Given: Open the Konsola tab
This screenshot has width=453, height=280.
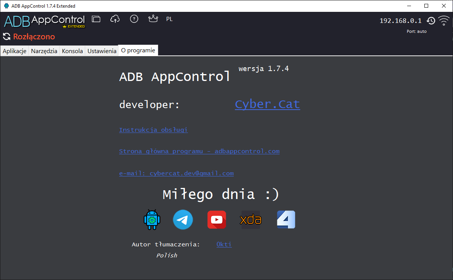Looking at the screenshot, I should tap(72, 51).
